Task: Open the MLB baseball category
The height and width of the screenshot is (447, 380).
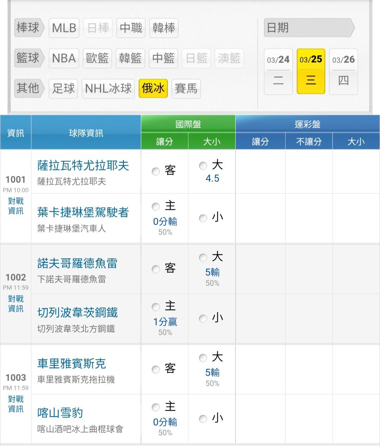Action: (64, 28)
